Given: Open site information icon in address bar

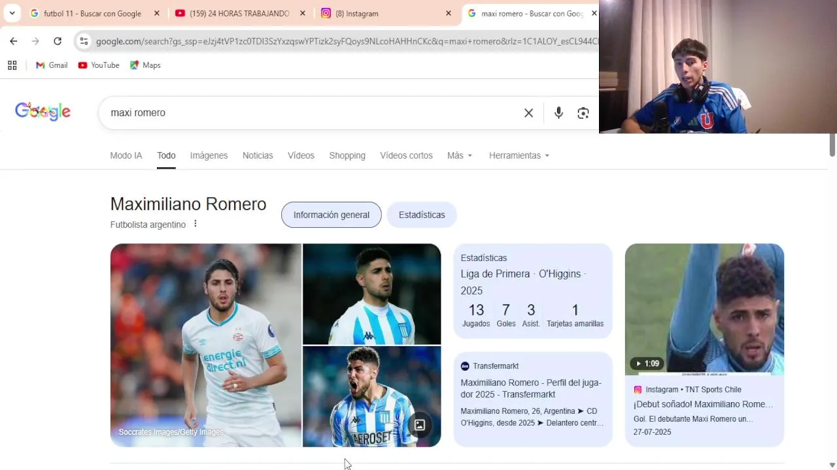Looking at the screenshot, I should (x=84, y=41).
